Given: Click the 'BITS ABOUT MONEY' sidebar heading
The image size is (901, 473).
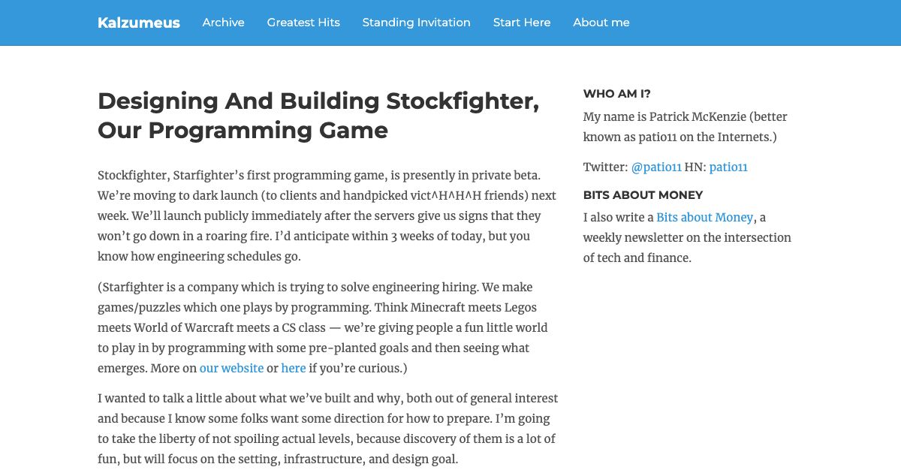Looking at the screenshot, I should click(x=643, y=194).
